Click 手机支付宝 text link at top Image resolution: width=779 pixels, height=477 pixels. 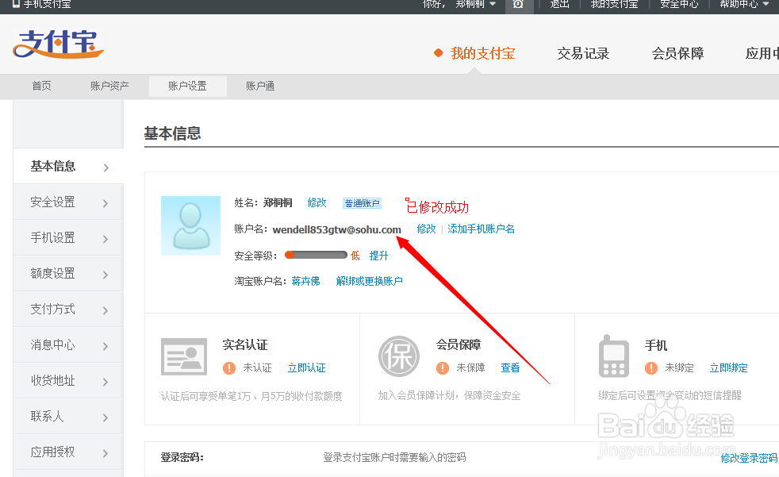tap(47, 4)
